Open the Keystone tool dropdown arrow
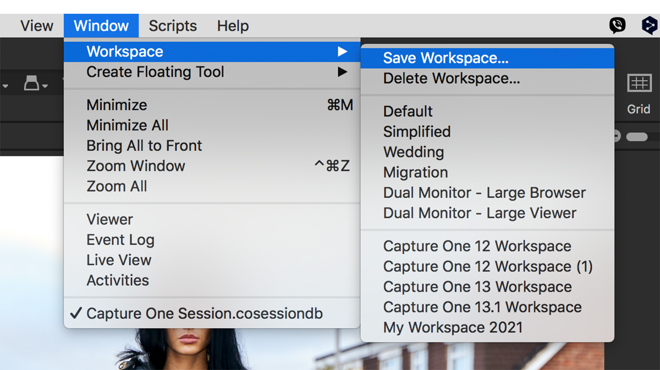 point(45,86)
